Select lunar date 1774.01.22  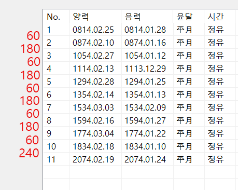[145, 133]
